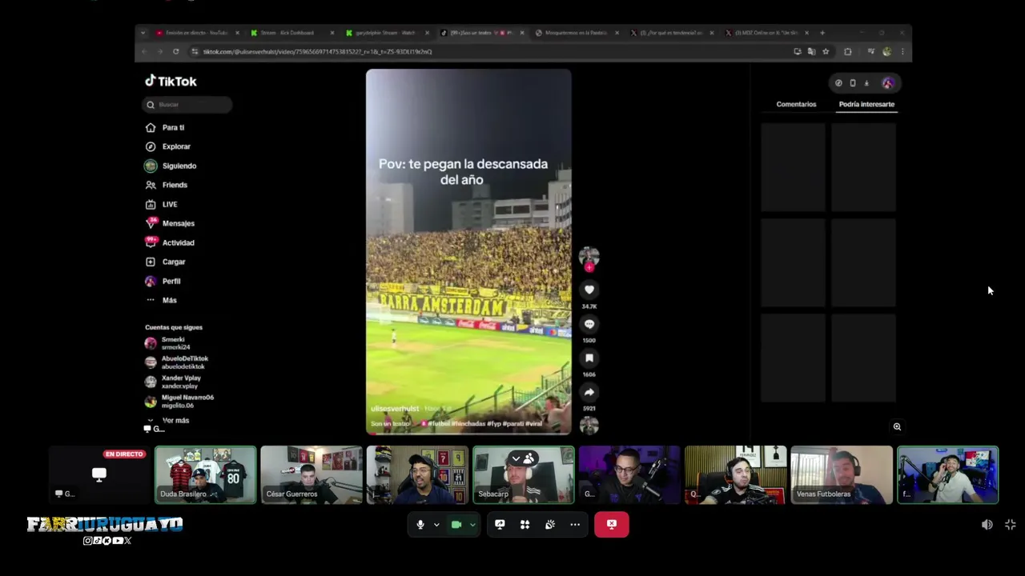This screenshot has width=1025, height=576.
Task: Share the video with arrow icon
Action: click(x=589, y=392)
